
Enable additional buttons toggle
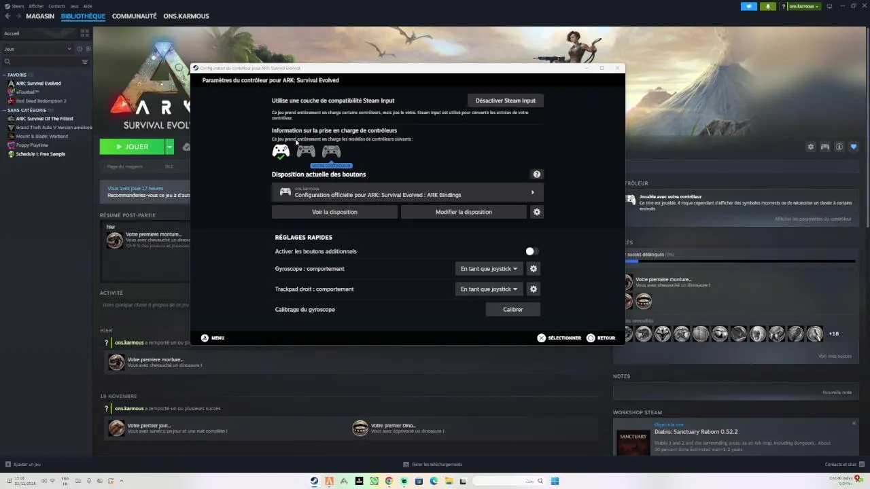point(532,251)
